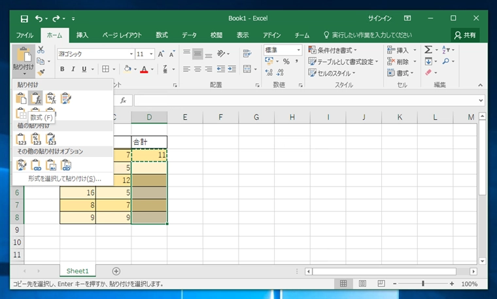Click the cut scissors icon

click(41, 50)
